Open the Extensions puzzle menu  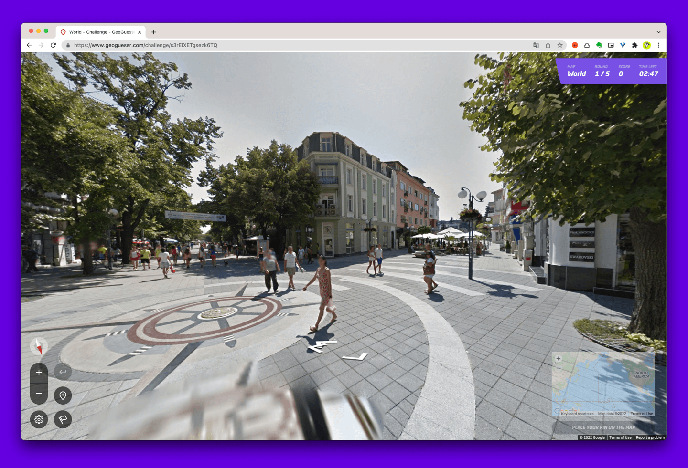coord(634,45)
